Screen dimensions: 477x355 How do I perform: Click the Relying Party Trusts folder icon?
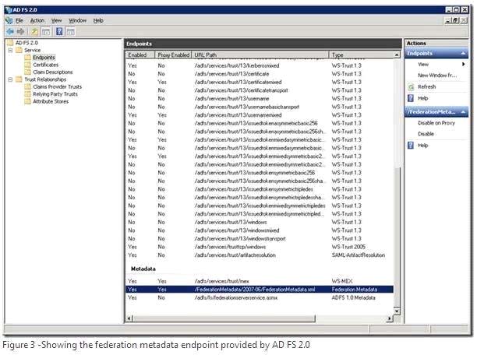tap(28, 94)
